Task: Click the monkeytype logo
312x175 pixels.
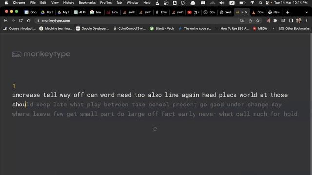Action: [41, 54]
